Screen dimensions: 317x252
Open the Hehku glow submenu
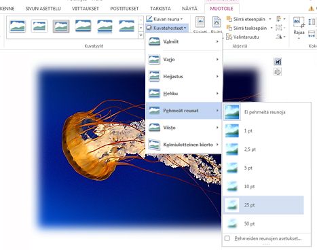[184, 93]
